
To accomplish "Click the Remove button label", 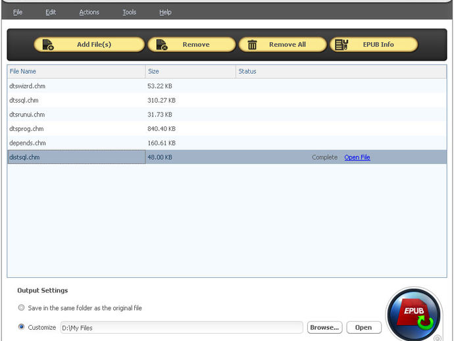I will pos(196,45).
